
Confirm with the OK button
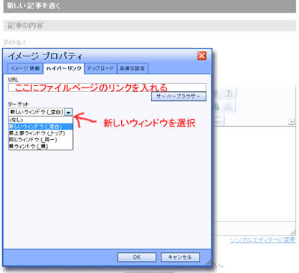coord(137,257)
